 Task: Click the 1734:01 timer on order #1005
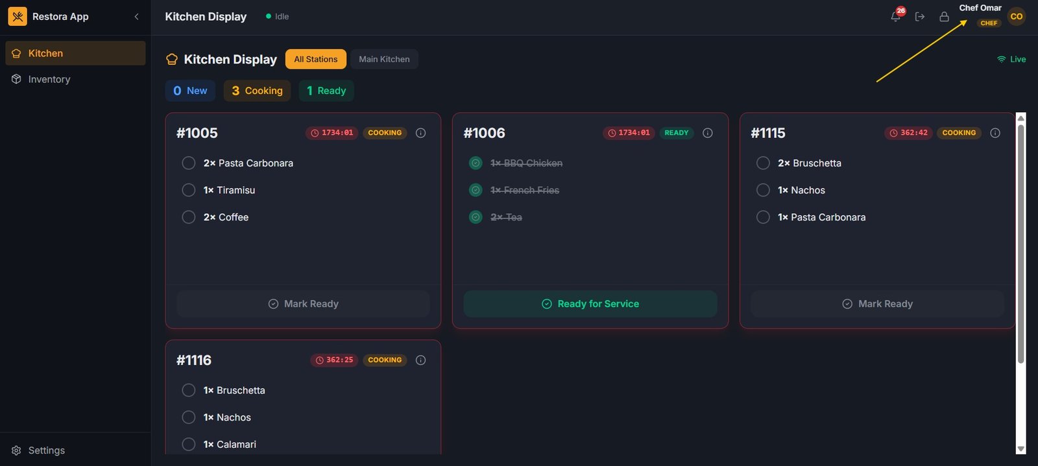pyautogui.click(x=332, y=133)
